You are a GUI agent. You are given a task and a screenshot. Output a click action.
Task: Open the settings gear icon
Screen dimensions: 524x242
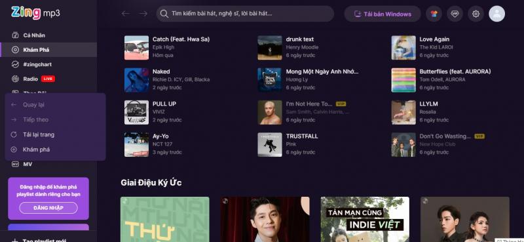(476, 14)
